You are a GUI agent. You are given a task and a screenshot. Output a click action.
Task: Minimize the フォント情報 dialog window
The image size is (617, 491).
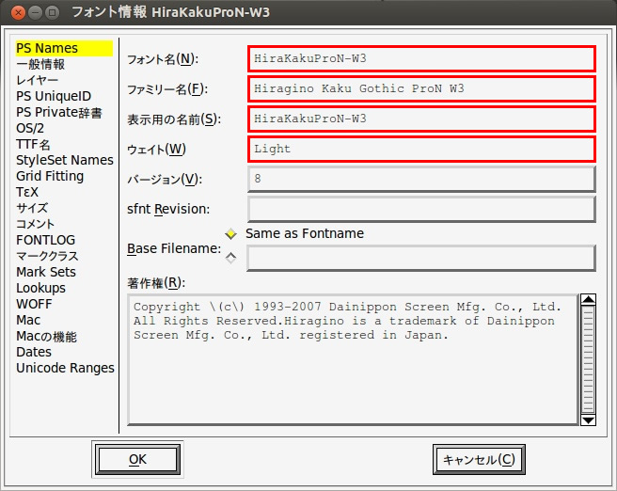coord(35,12)
